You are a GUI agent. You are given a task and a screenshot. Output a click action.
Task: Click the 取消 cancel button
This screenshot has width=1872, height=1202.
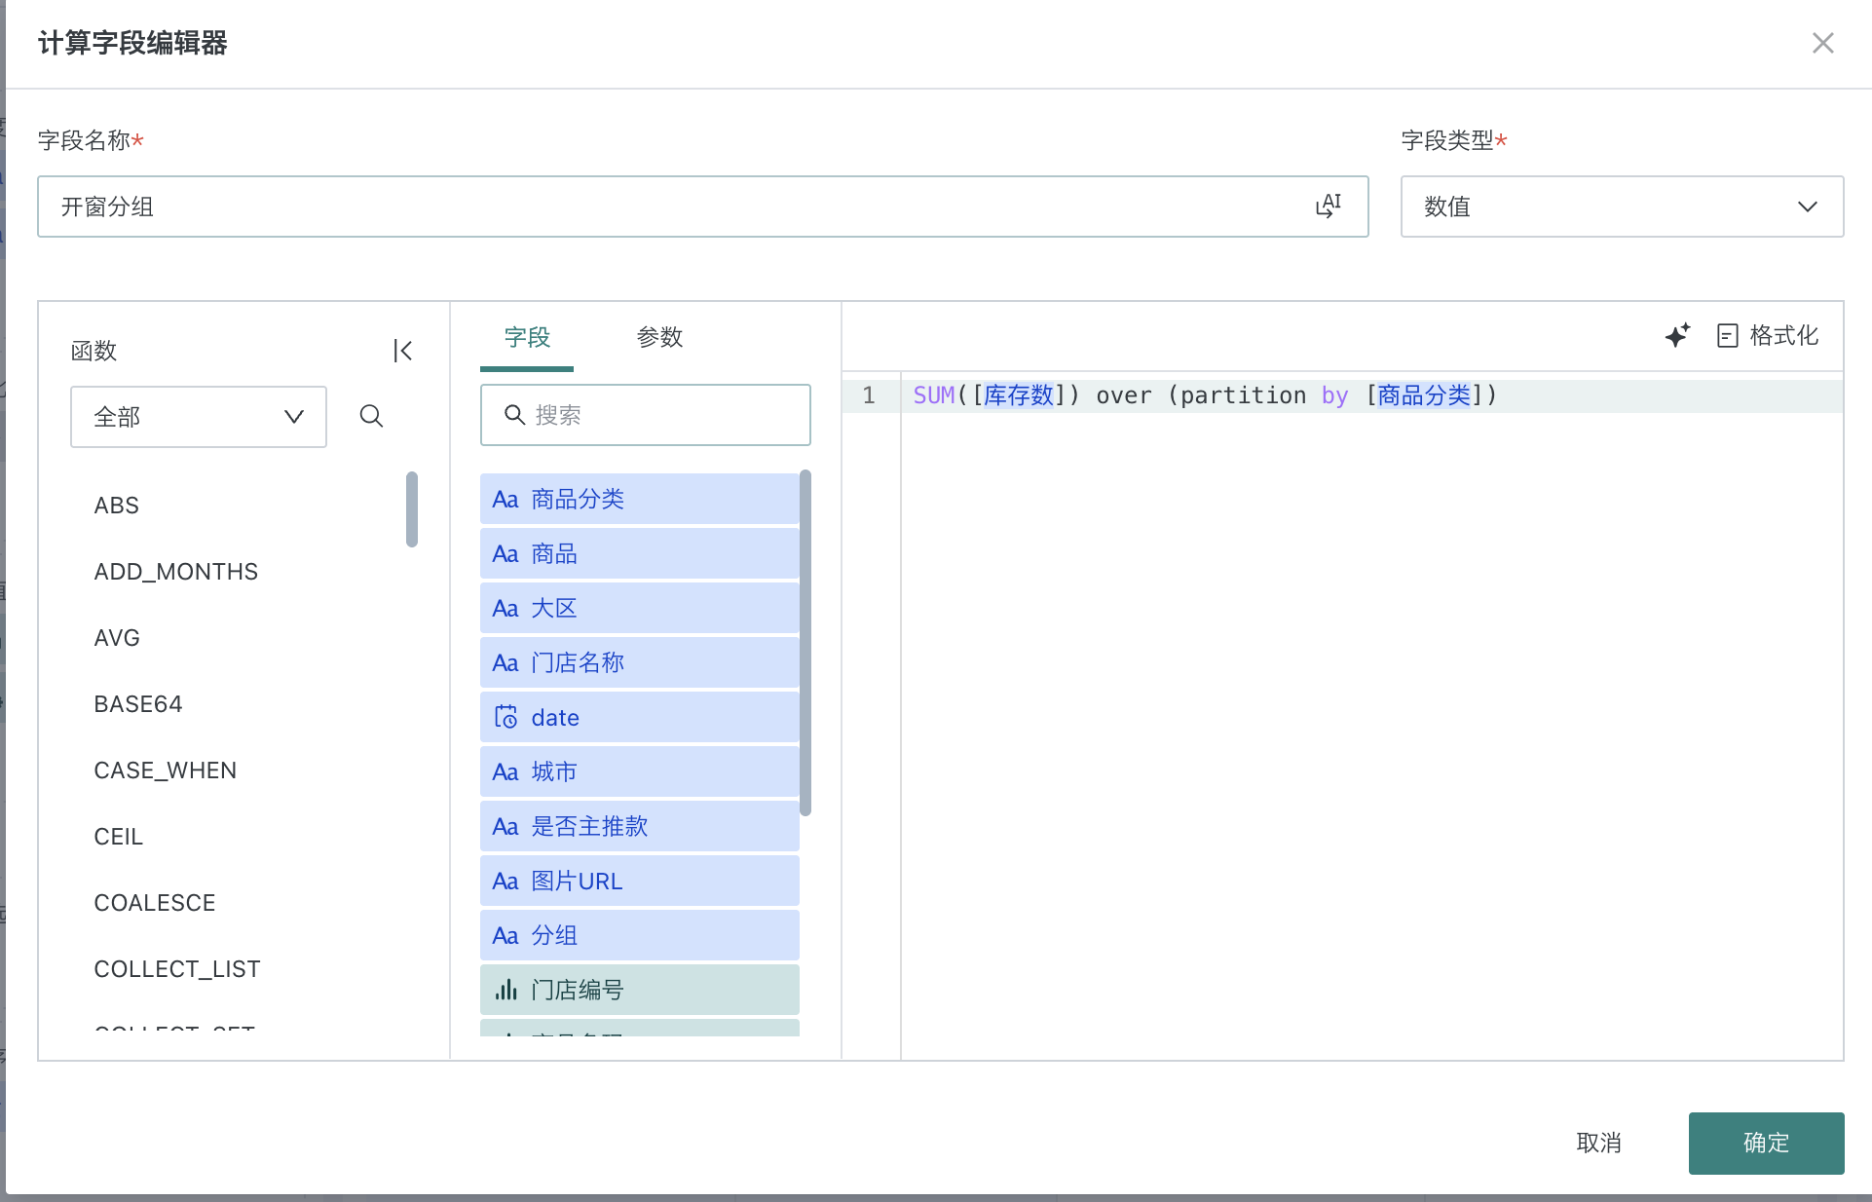pyautogui.click(x=1598, y=1144)
